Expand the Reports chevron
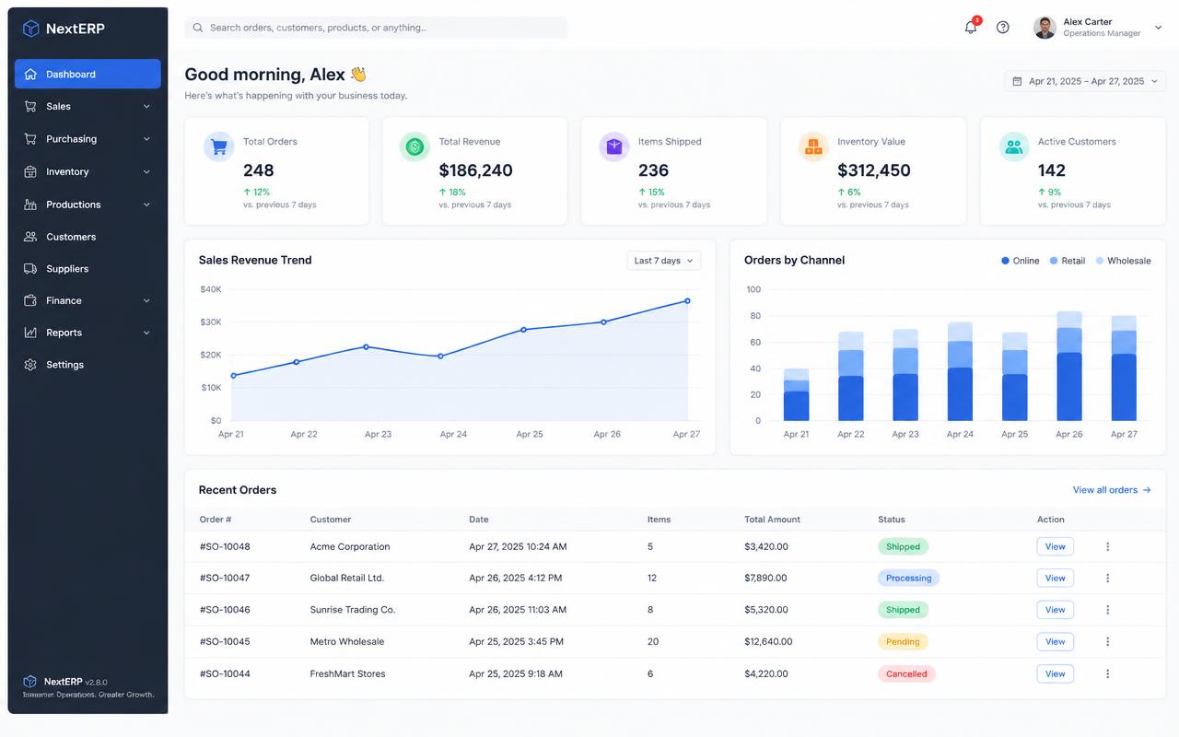The height and width of the screenshot is (737, 1179). pos(146,333)
